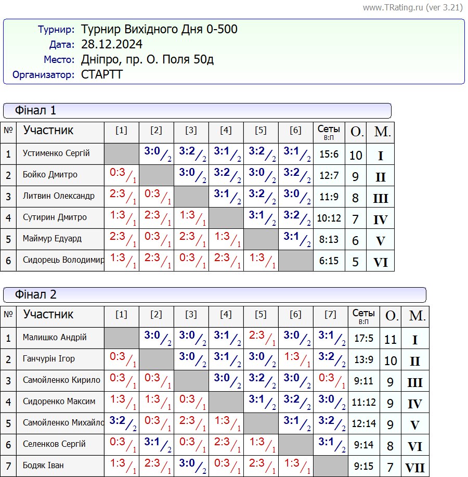Image resolution: width=468 pixels, height=477 pixels.
Task: Open player Бойко Дмитро's entry
Action: point(50,175)
